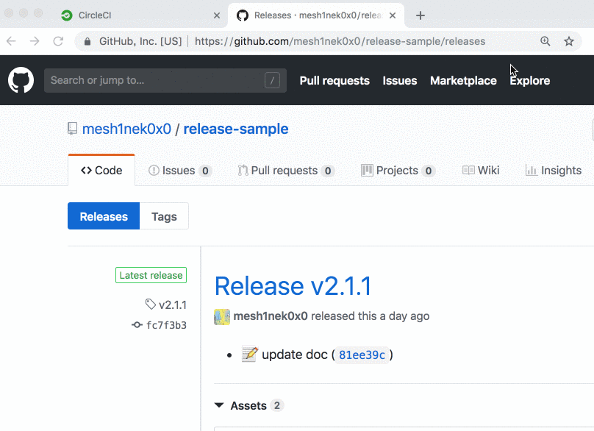Viewport: 594px width, 431px height.
Task: Open a new browser tab with plus
Action: click(x=420, y=15)
